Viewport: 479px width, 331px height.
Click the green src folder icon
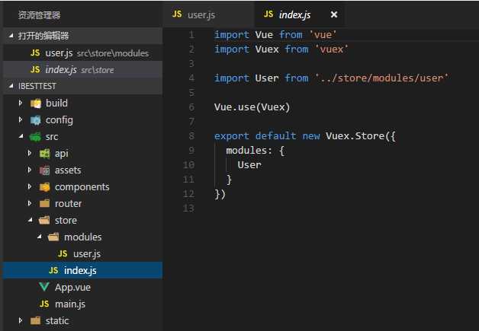[35, 137]
